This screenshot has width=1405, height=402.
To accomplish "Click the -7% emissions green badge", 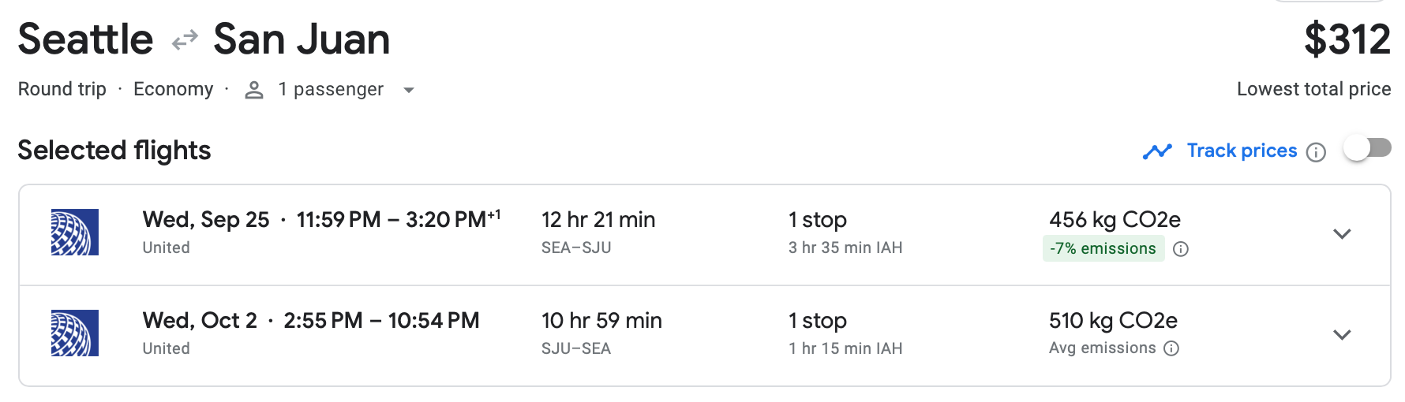I will click(1103, 249).
